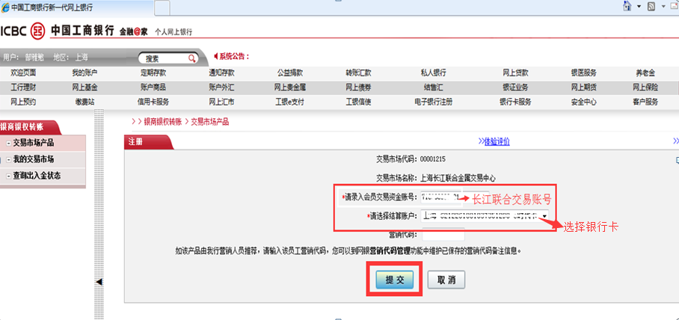Click the 取消 cancel button
679x320 pixels.
click(446, 280)
